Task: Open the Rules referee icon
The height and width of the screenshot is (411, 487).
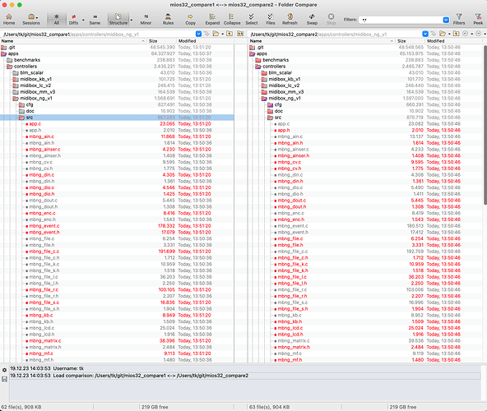Action: (x=168, y=19)
